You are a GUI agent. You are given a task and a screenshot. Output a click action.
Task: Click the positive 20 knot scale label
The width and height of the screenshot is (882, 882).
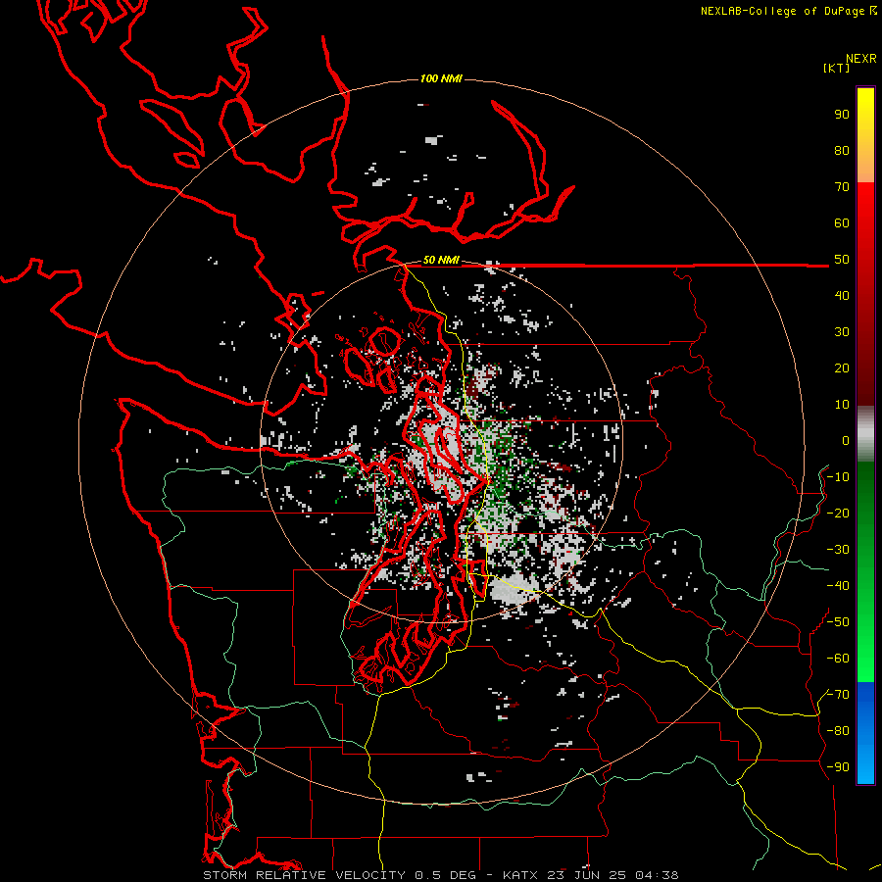(842, 367)
